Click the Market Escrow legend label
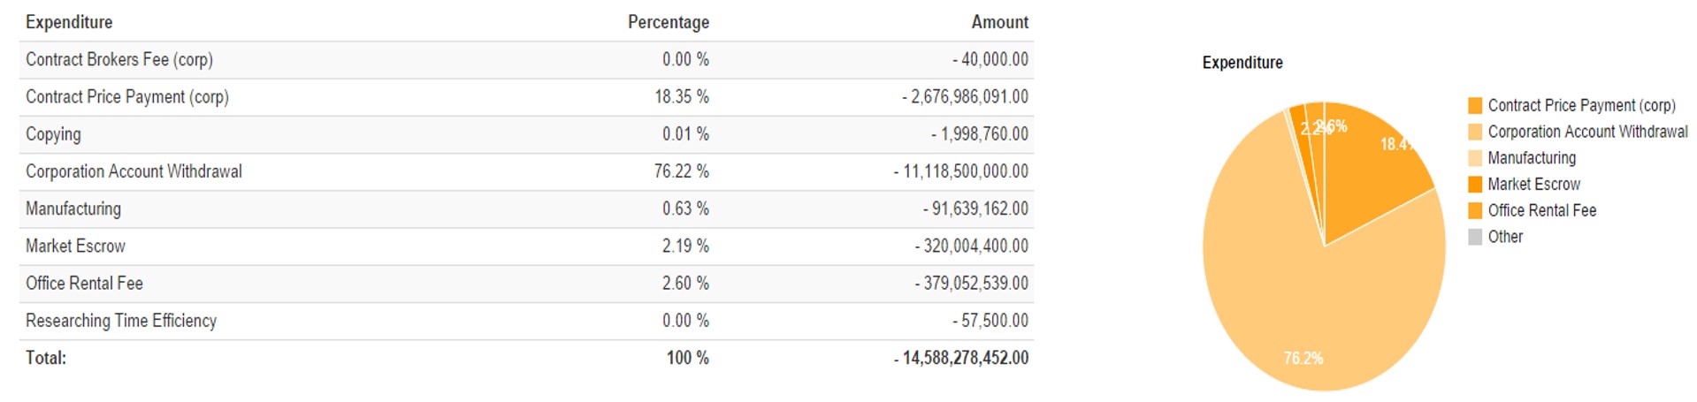 coord(1533,185)
